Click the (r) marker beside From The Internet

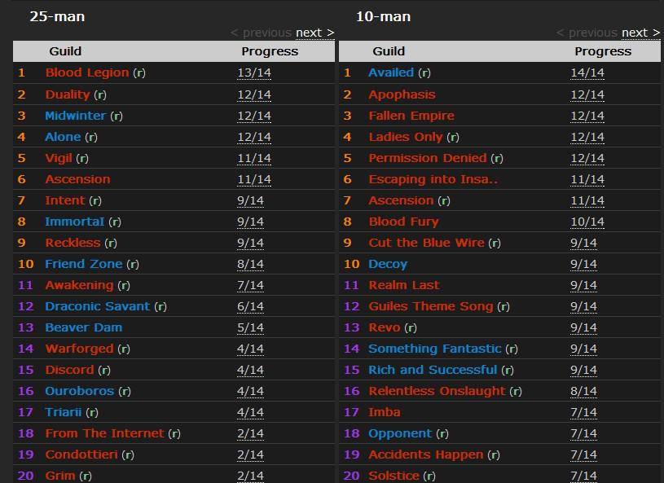click(174, 433)
